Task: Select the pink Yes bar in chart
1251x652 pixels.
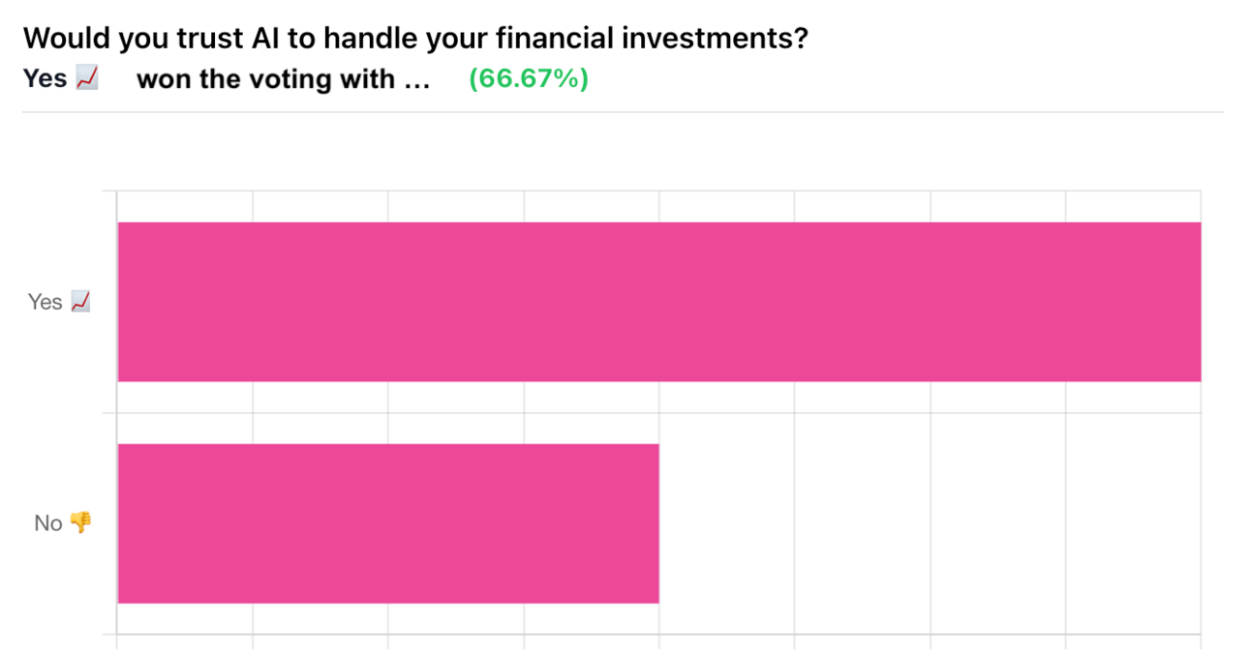Action: [x=658, y=302]
